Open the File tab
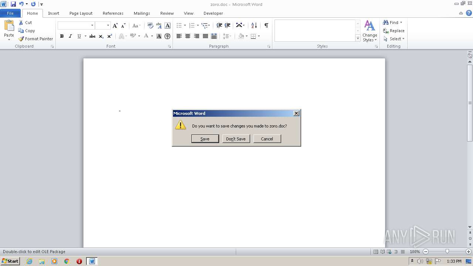473x266 pixels. pos(10,13)
